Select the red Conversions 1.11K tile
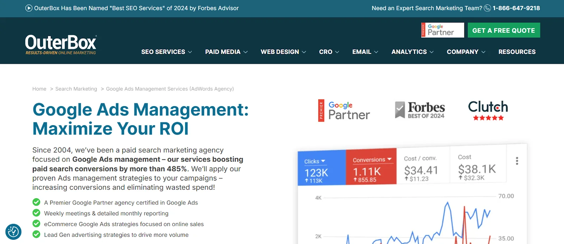The image size is (564, 244). coord(371,167)
